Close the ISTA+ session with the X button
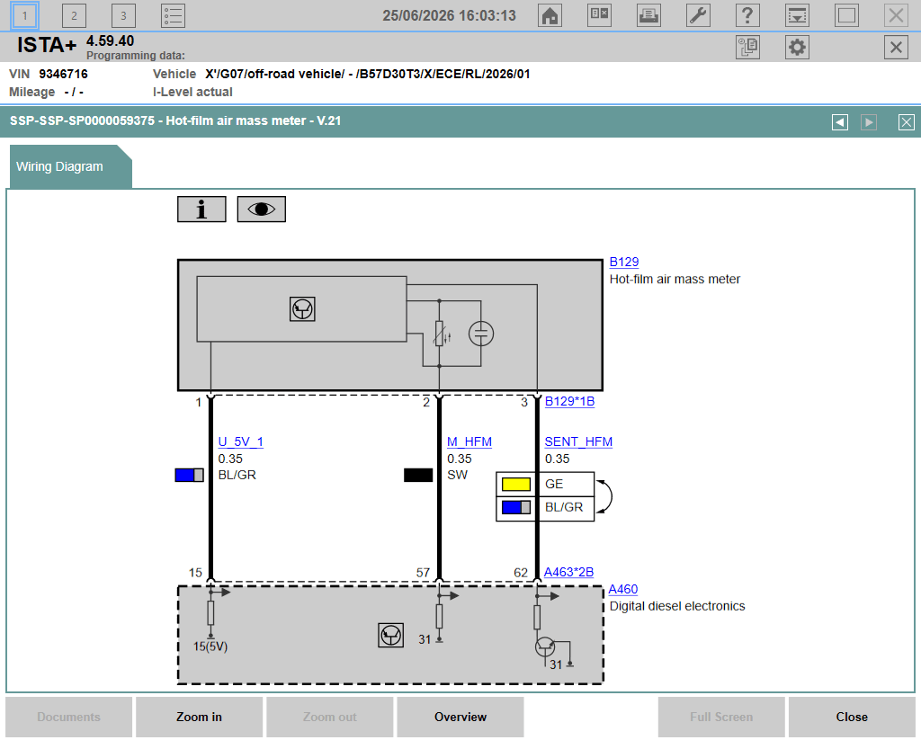The width and height of the screenshot is (921, 740). [896, 47]
